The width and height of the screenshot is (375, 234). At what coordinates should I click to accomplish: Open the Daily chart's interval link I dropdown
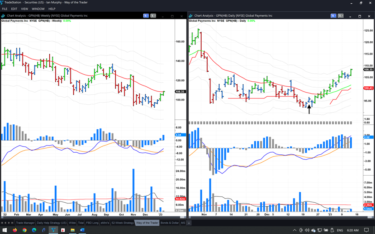(x=341, y=16)
